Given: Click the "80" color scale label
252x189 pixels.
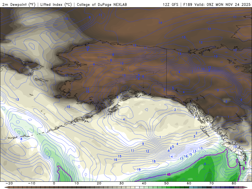Looking at the screenshot, I should [x=234, y=183].
